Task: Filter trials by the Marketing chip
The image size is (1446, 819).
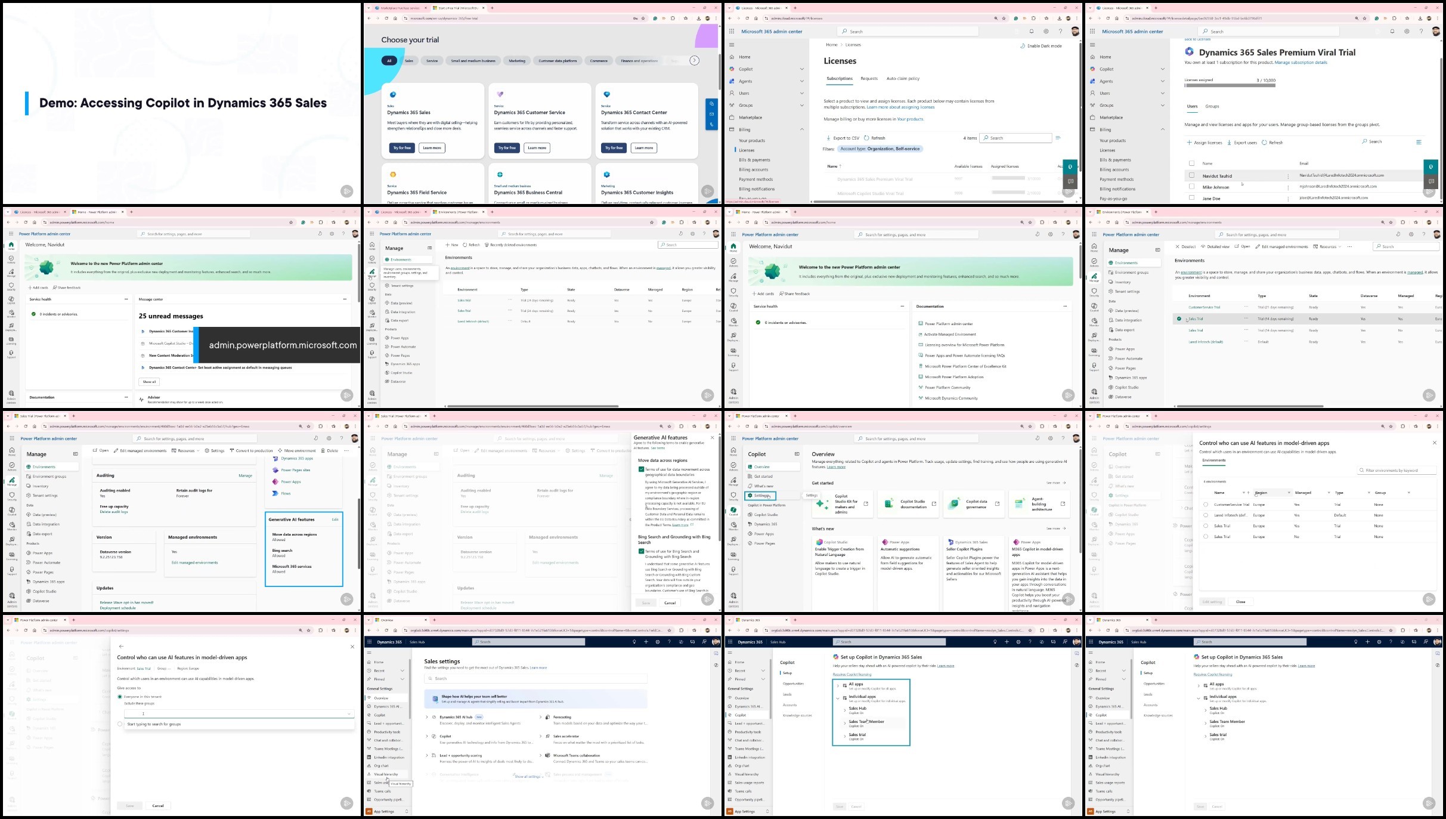Action: coord(517,61)
